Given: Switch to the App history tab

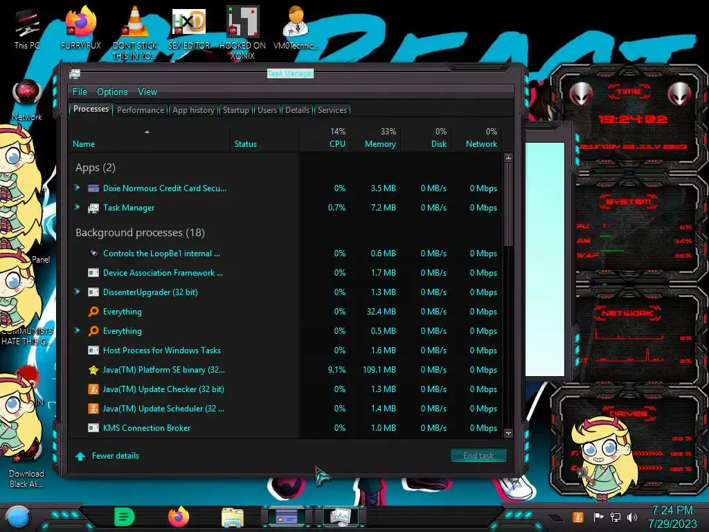Looking at the screenshot, I should coord(194,110).
